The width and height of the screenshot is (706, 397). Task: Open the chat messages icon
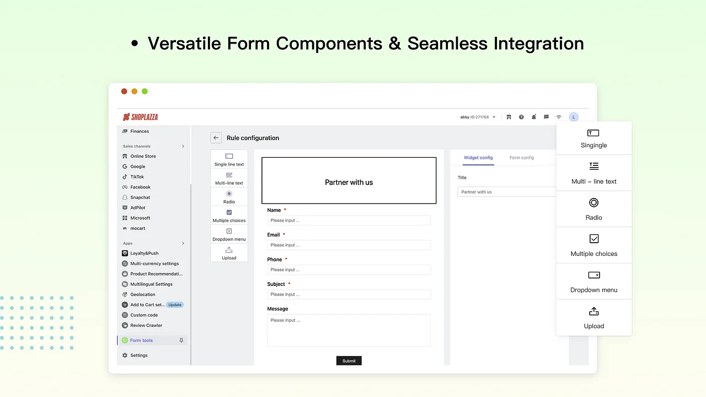click(x=546, y=117)
